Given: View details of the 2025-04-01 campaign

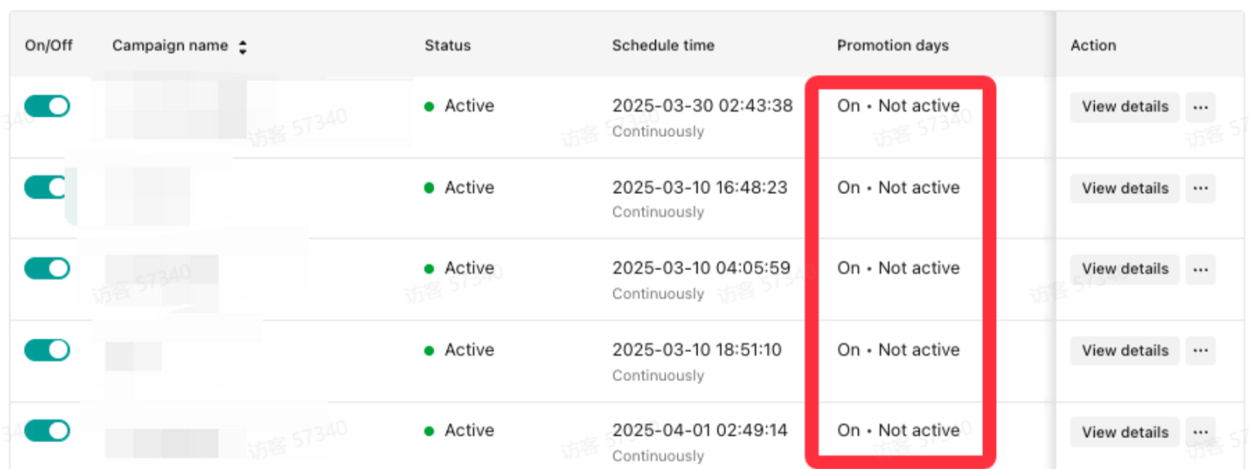Looking at the screenshot, I should click(x=1124, y=432).
